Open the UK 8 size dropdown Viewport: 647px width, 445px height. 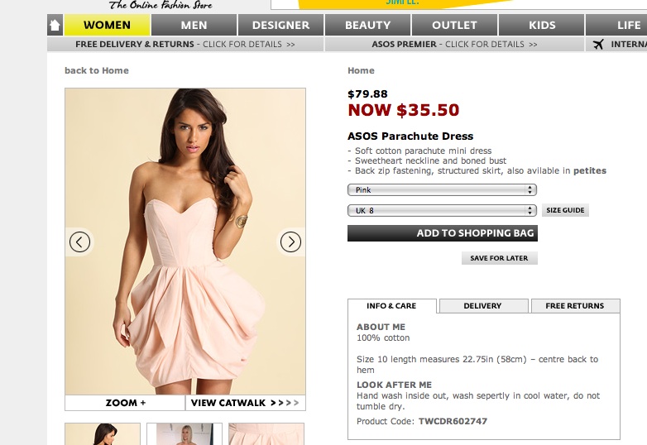click(442, 211)
